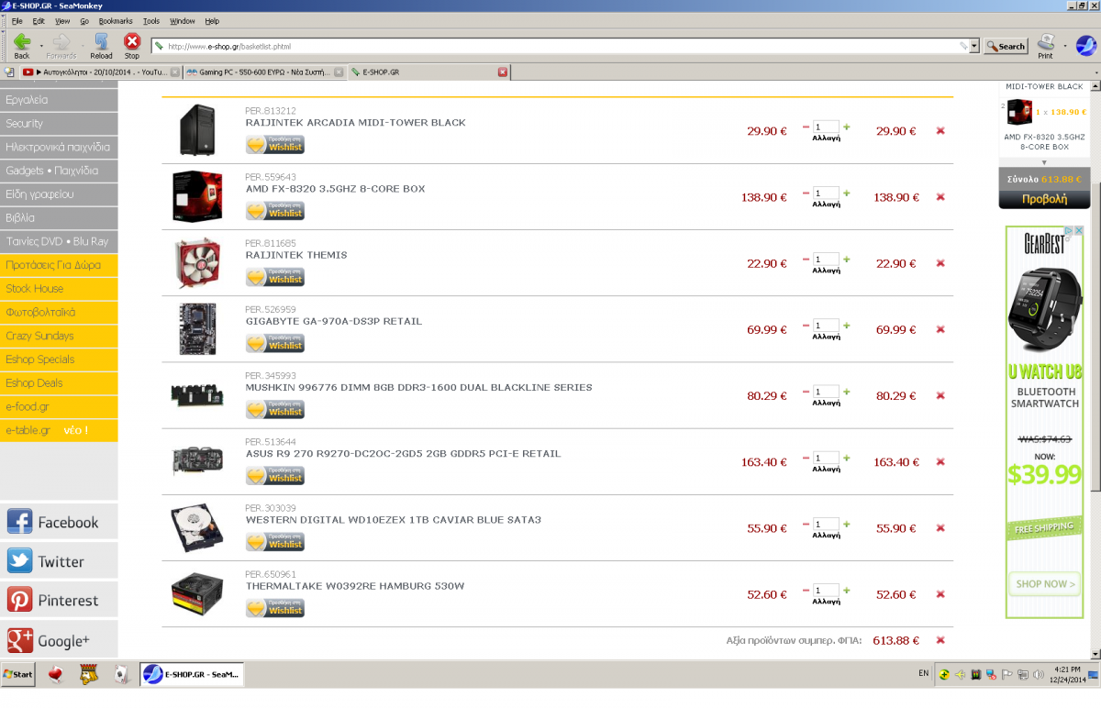Remove Western Digital 1TB drive from basket
The height and width of the screenshot is (708, 1101).
(940, 528)
